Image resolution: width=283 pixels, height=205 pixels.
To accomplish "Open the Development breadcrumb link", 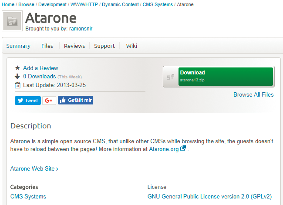I will 53,4.
